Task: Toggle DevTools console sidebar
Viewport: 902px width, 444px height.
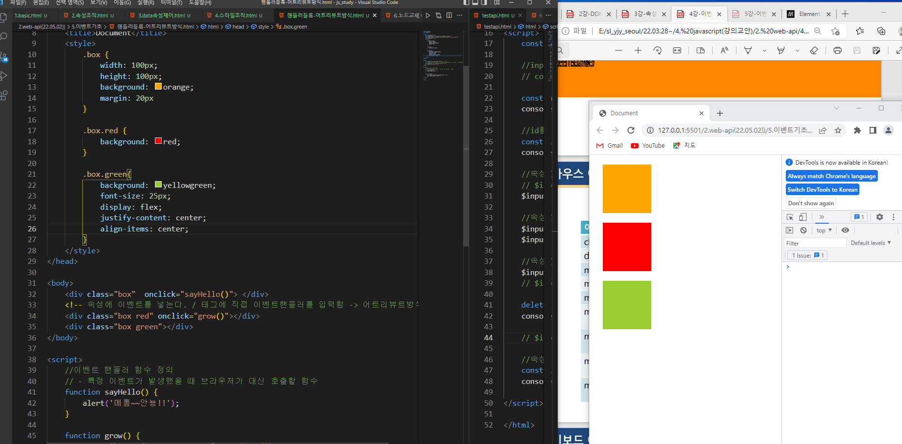Action: 790,230
